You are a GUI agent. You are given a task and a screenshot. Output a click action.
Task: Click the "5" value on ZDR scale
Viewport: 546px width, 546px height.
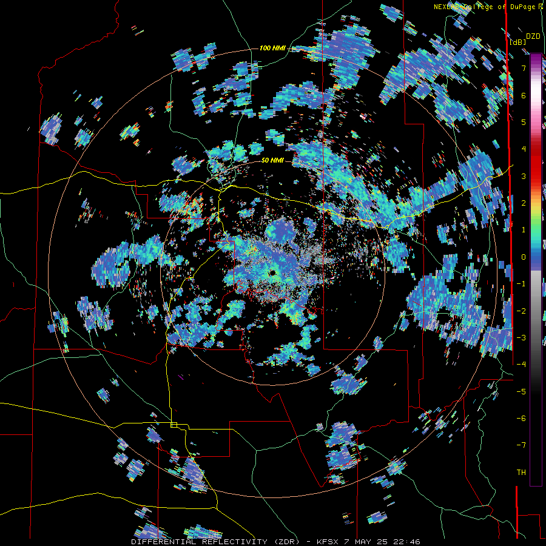point(524,122)
